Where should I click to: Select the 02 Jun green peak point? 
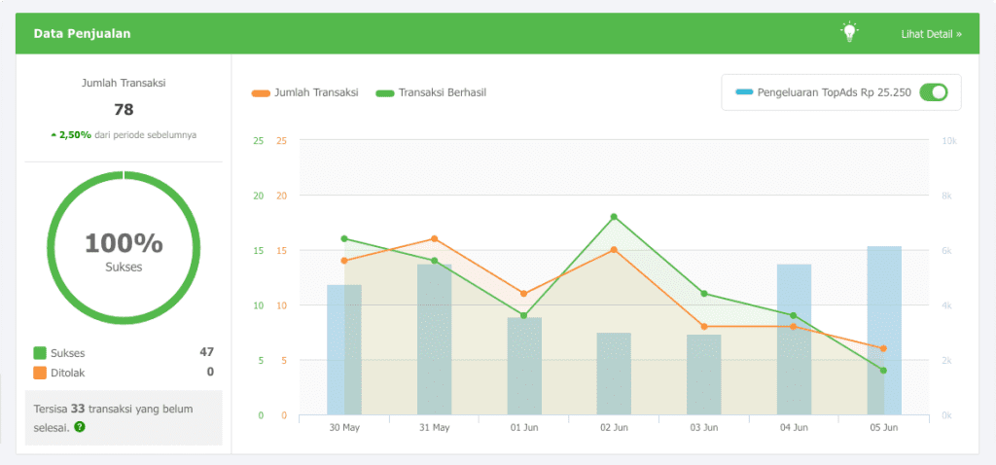pyautogui.click(x=615, y=217)
